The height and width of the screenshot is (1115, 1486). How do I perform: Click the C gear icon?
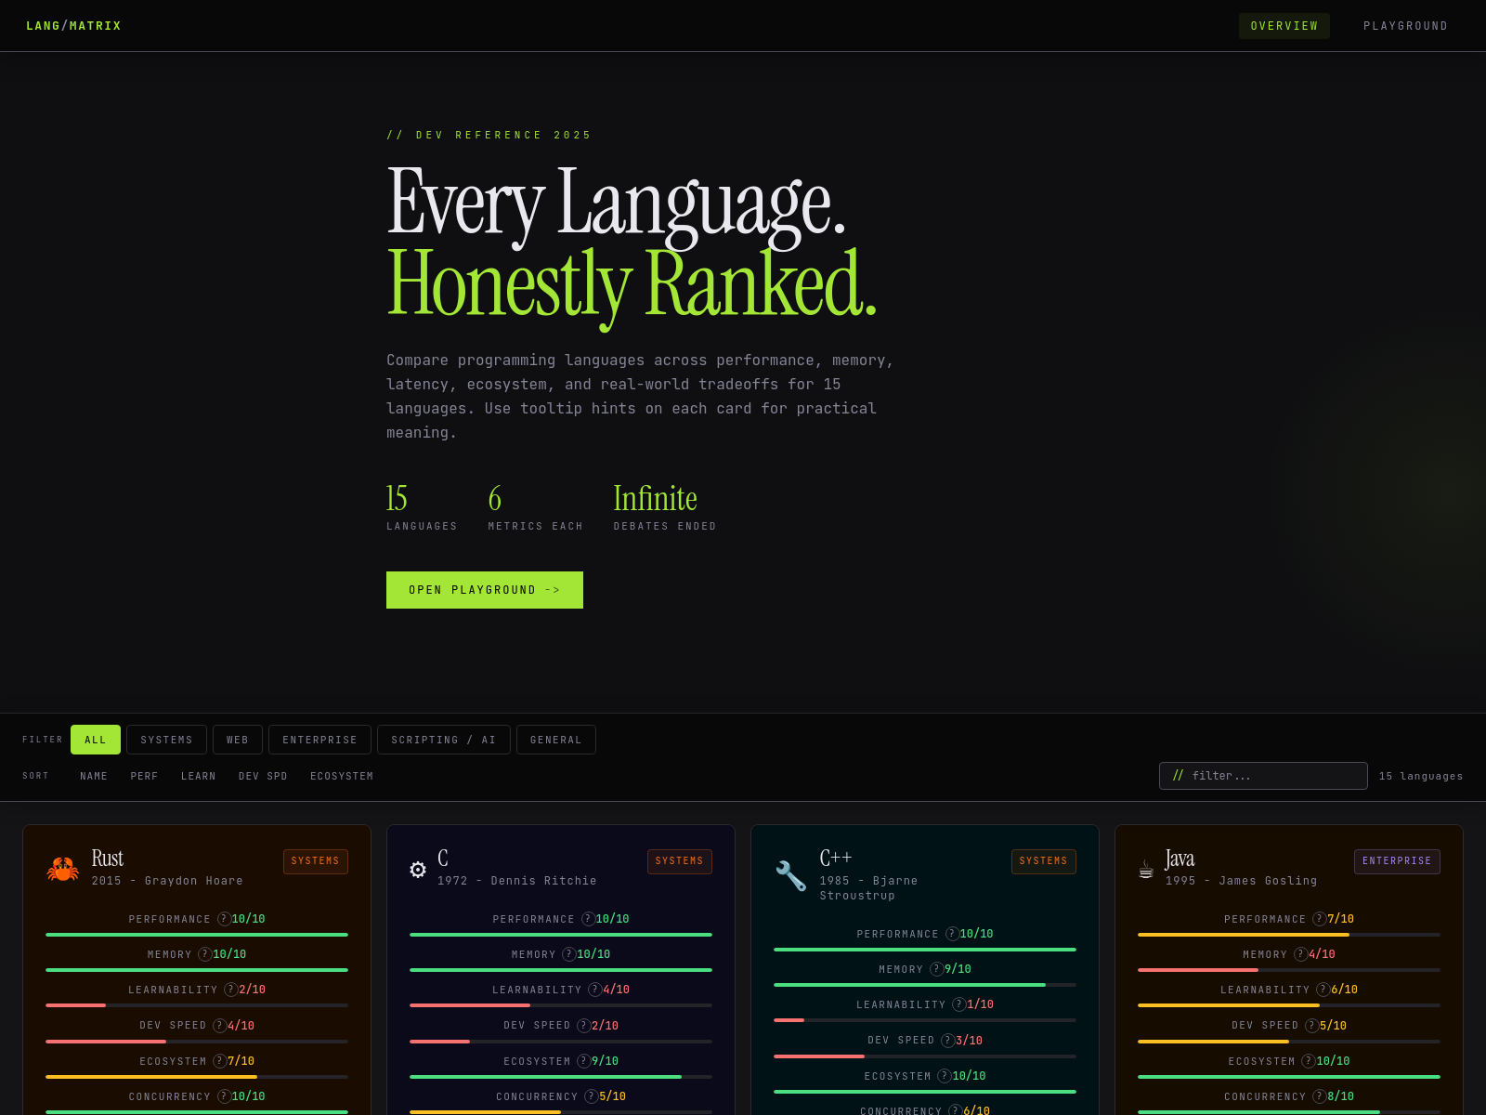(x=418, y=870)
